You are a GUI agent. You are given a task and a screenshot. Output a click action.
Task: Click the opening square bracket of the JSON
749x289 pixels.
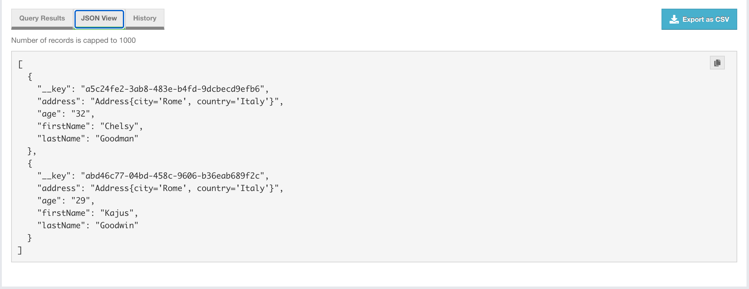pyautogui.click(x=20, y=64)
